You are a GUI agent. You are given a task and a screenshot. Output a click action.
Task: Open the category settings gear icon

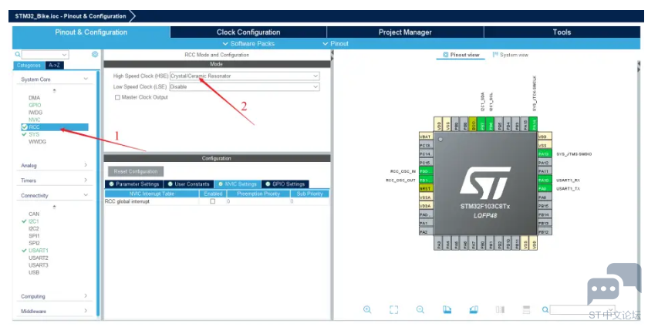[x=95, y=54]
